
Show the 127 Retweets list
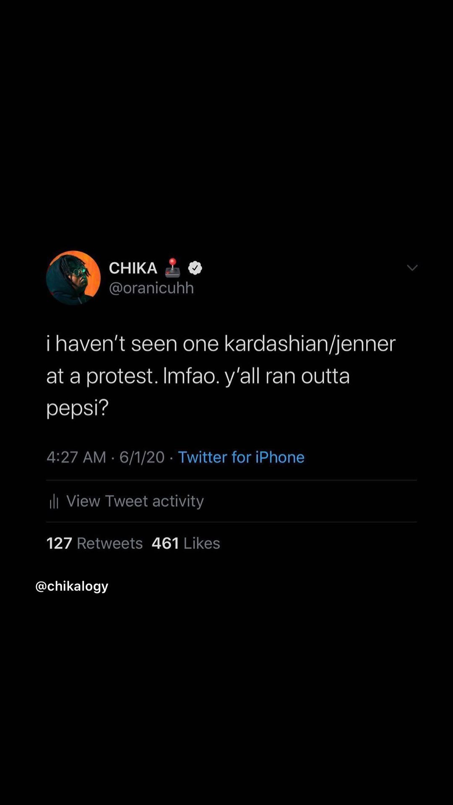point(94,543)
